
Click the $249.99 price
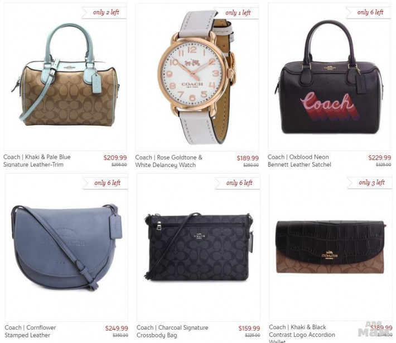click(117, 328)
